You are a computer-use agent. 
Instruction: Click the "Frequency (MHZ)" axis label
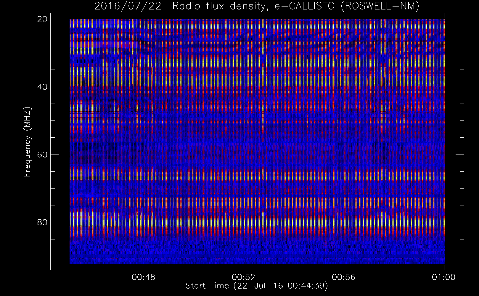tap(27, 142)
